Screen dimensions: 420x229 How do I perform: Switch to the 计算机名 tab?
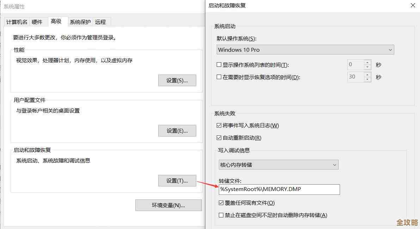coord(16,22)
